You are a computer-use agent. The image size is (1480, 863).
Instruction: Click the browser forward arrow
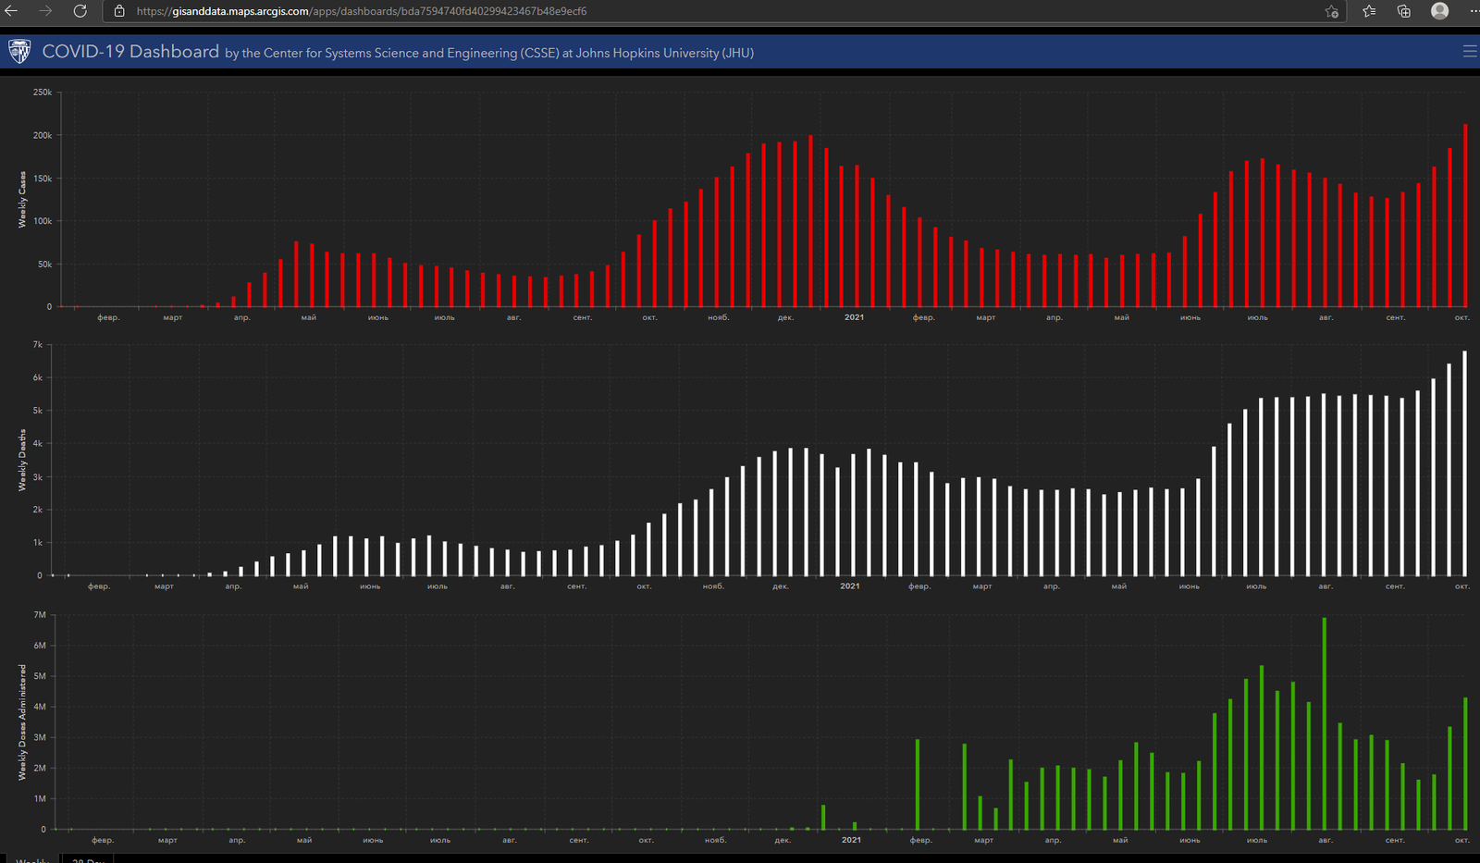coord(45,11)
